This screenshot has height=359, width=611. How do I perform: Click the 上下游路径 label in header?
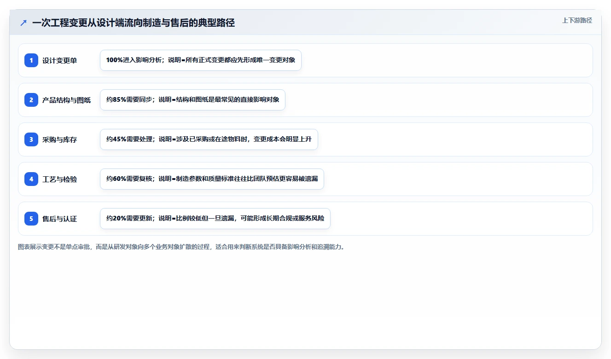point(577,20)
